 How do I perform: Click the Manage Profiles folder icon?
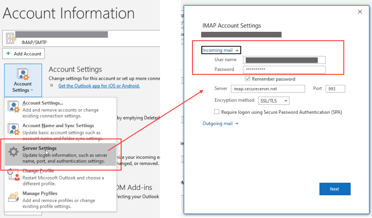(13, 197)
